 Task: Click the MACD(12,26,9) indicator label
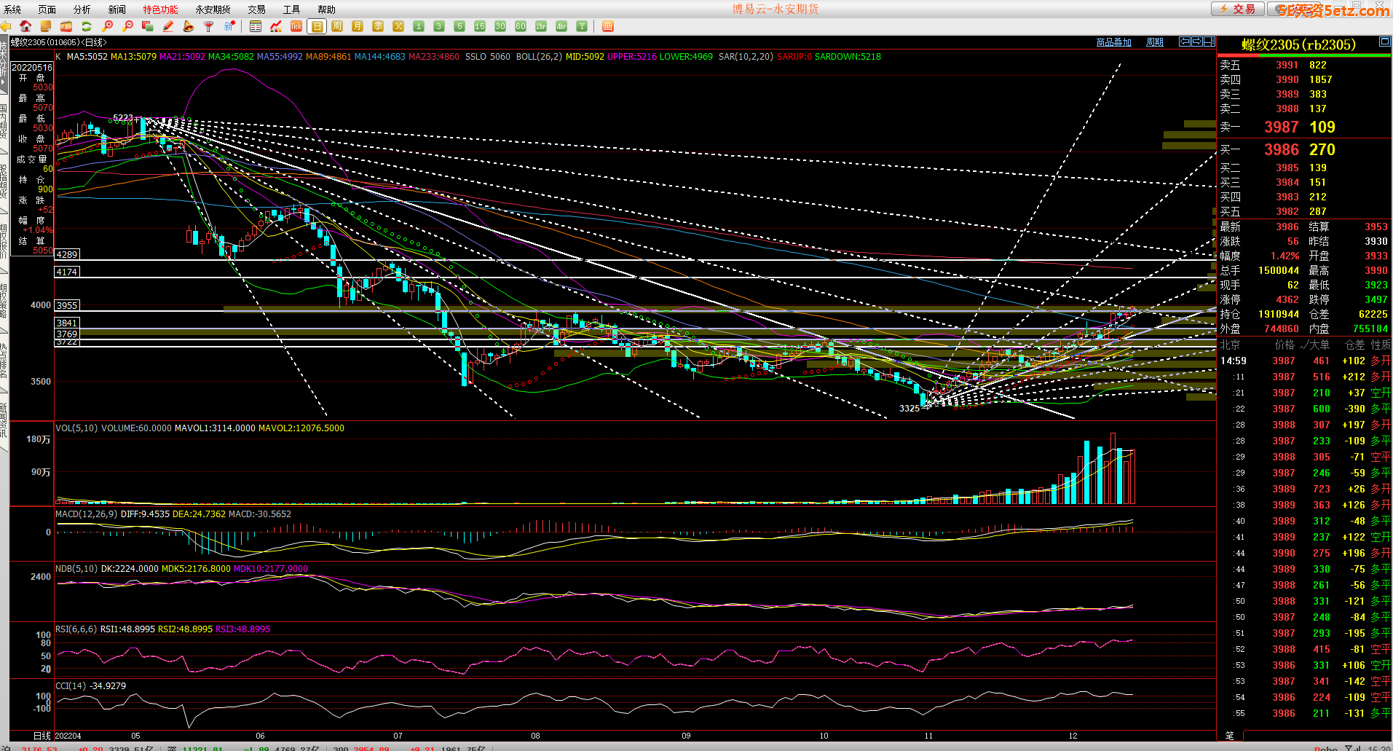pos(87,514)
